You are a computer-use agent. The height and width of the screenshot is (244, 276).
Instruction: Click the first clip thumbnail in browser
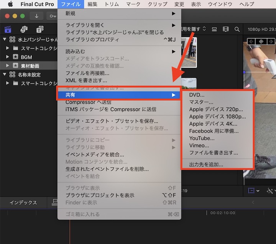189,52
